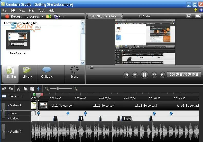
Task: Toggle the Video 1 track lock
Action: 4,110
